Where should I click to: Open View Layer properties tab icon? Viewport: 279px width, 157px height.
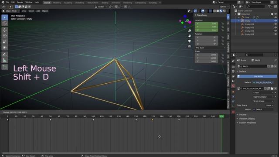tap(233, 76)
